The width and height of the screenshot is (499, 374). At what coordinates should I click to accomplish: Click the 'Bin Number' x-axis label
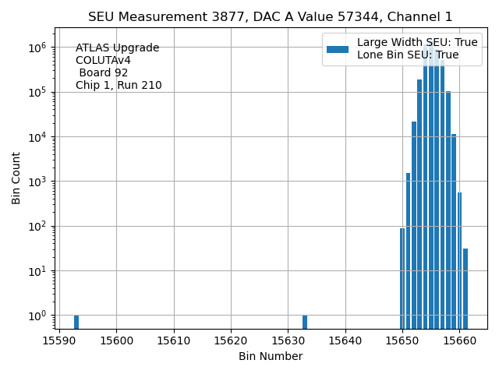(x=270, y=357)
